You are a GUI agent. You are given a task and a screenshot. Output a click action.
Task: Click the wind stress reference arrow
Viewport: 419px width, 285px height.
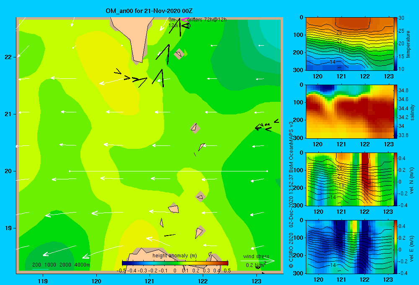(257, 261)
